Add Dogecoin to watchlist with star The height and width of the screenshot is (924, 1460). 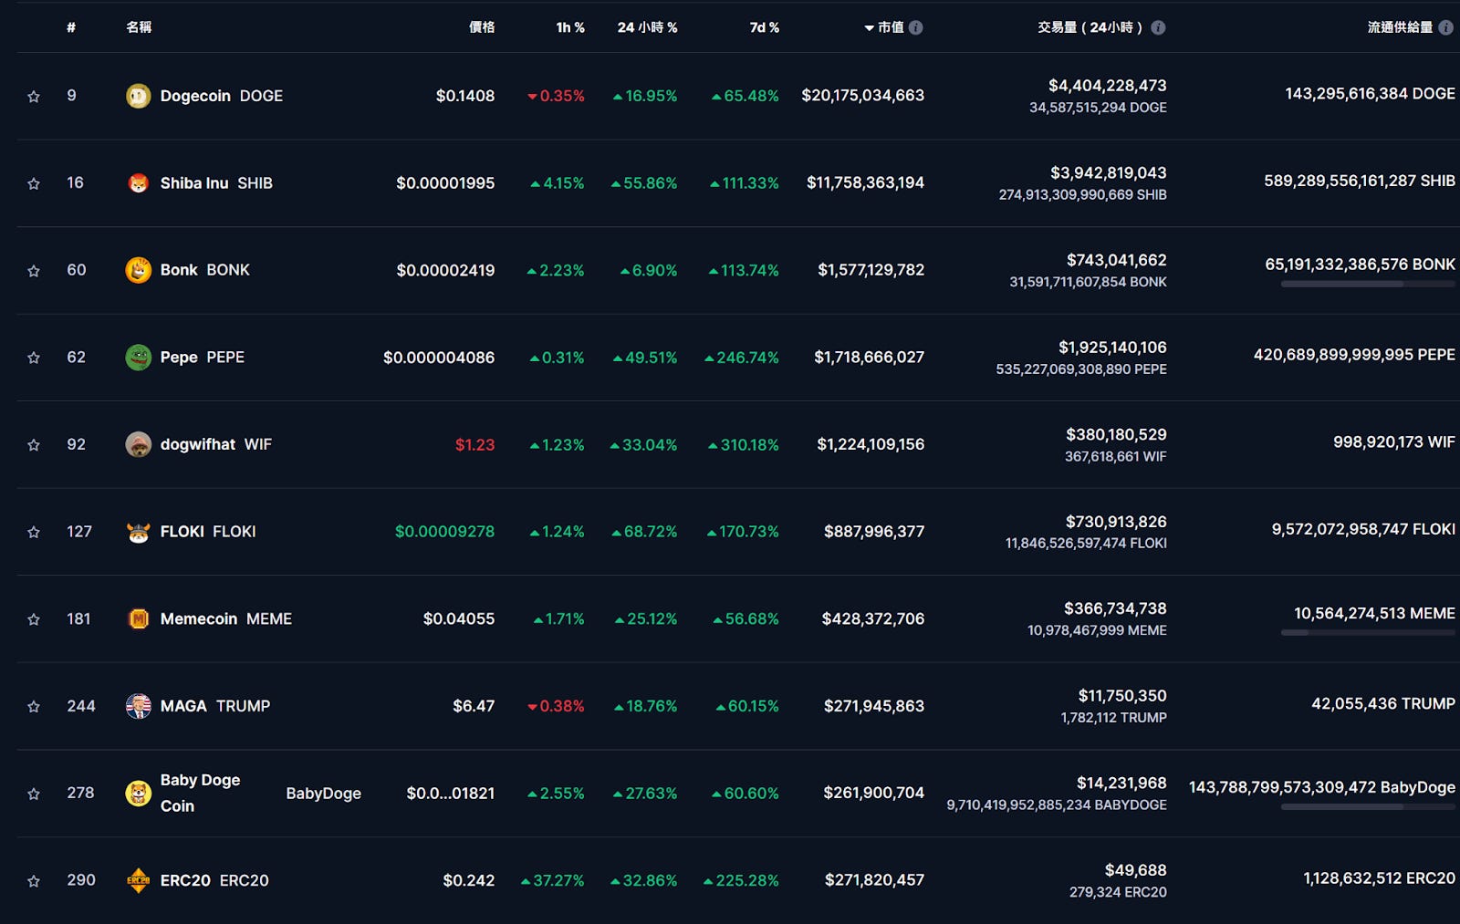(x=34, y=96)
